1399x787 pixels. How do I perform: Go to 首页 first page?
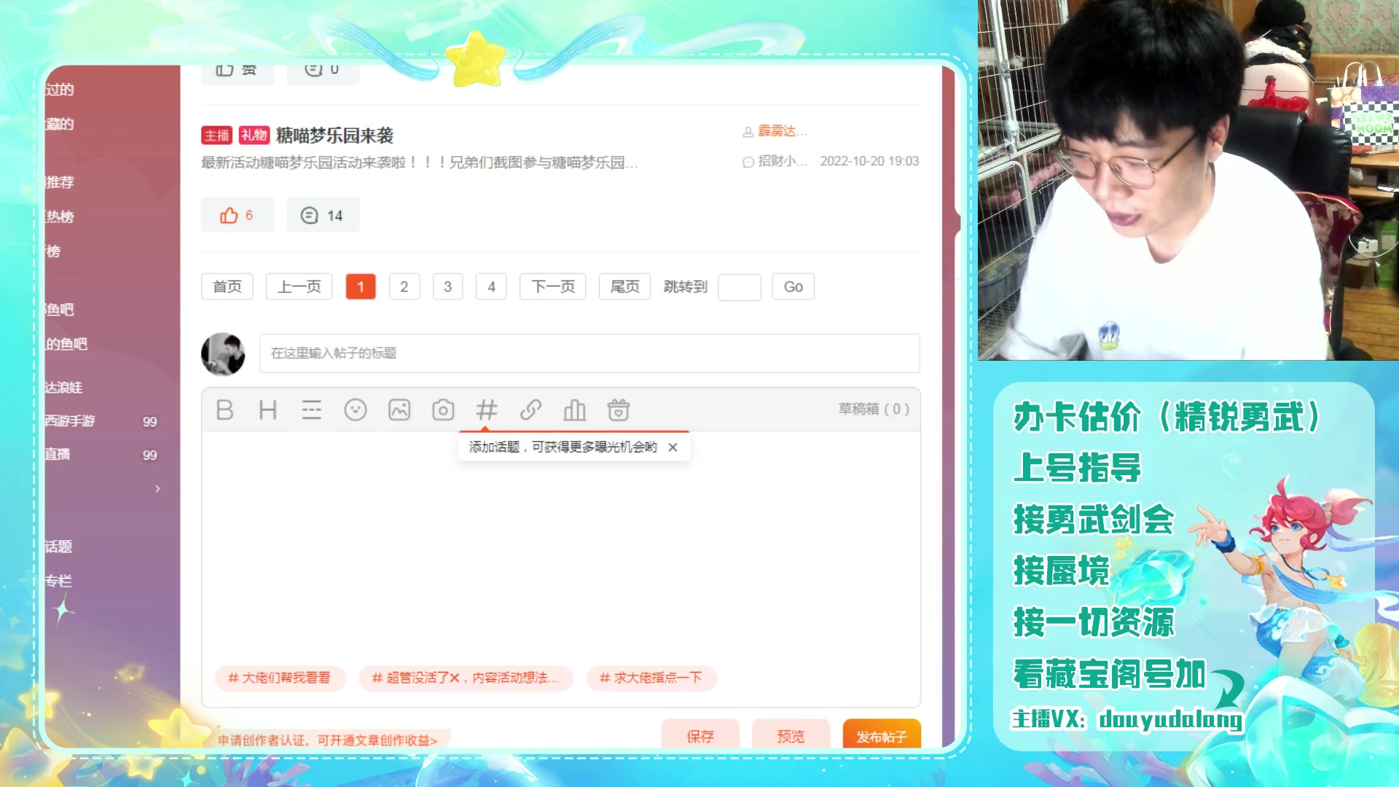pyautogui.click(x=227, y=286)
